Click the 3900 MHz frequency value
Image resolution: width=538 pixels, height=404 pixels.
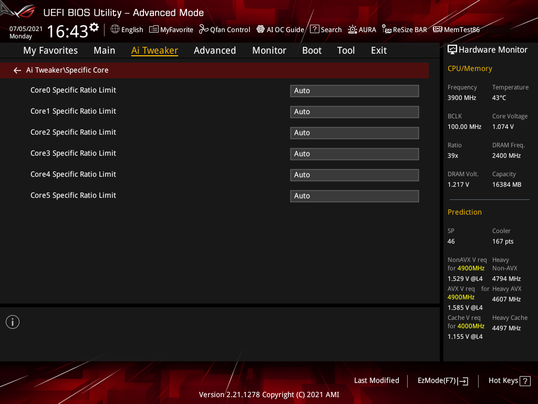tap(461, 98)
